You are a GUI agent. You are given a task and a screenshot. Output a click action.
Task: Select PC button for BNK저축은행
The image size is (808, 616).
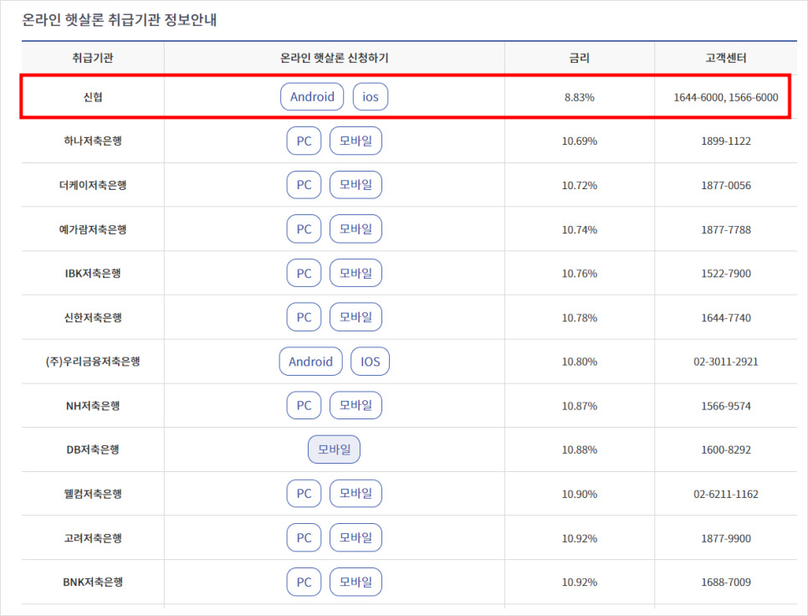304,582
